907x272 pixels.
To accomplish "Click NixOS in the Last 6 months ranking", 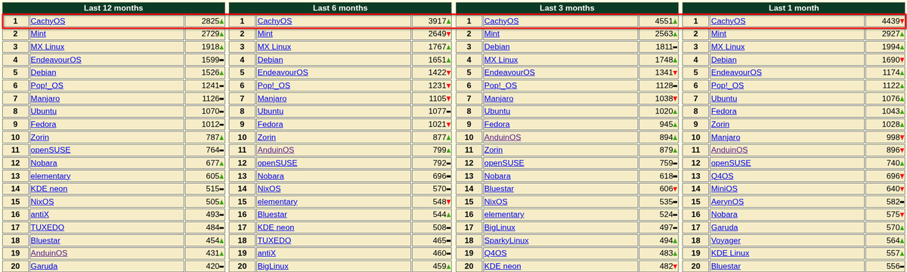I will pos(269,188).
